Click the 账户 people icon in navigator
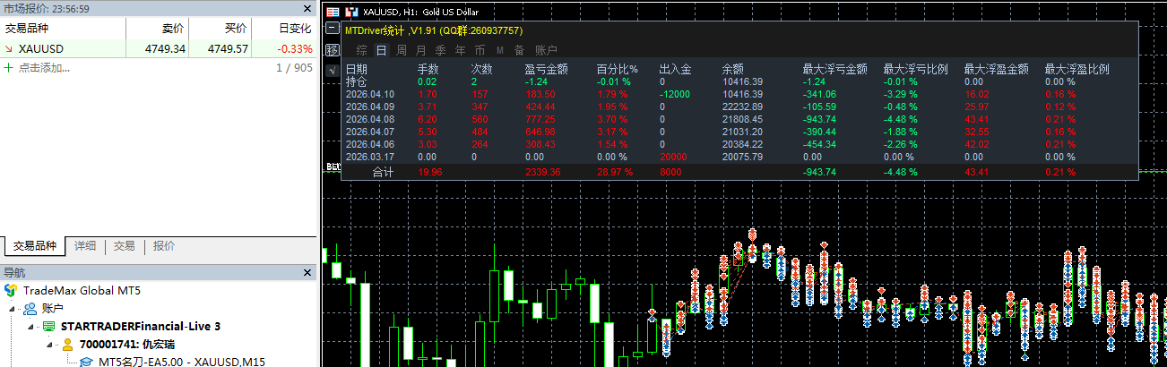The height and width of the screenshot is (367, 1167). coord(30,308)
